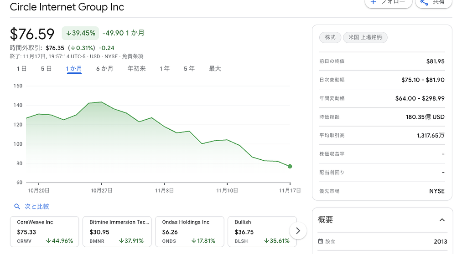Click the calendar icon beside 設立
The height and width of the screenshot is (254, 467).
320,241
